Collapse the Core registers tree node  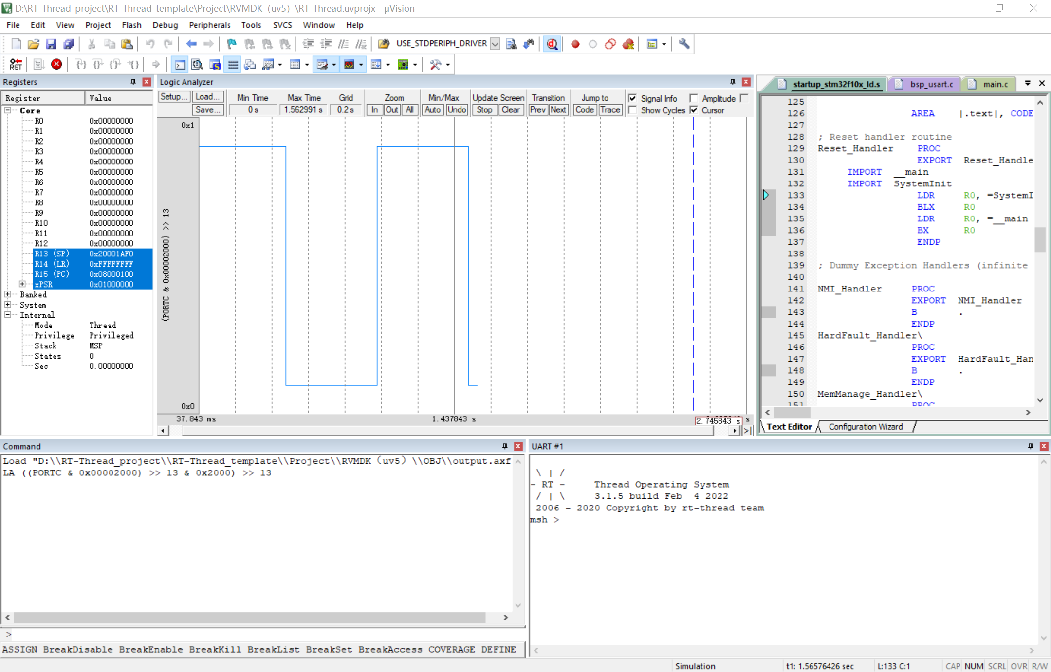[x=8, y=110]
